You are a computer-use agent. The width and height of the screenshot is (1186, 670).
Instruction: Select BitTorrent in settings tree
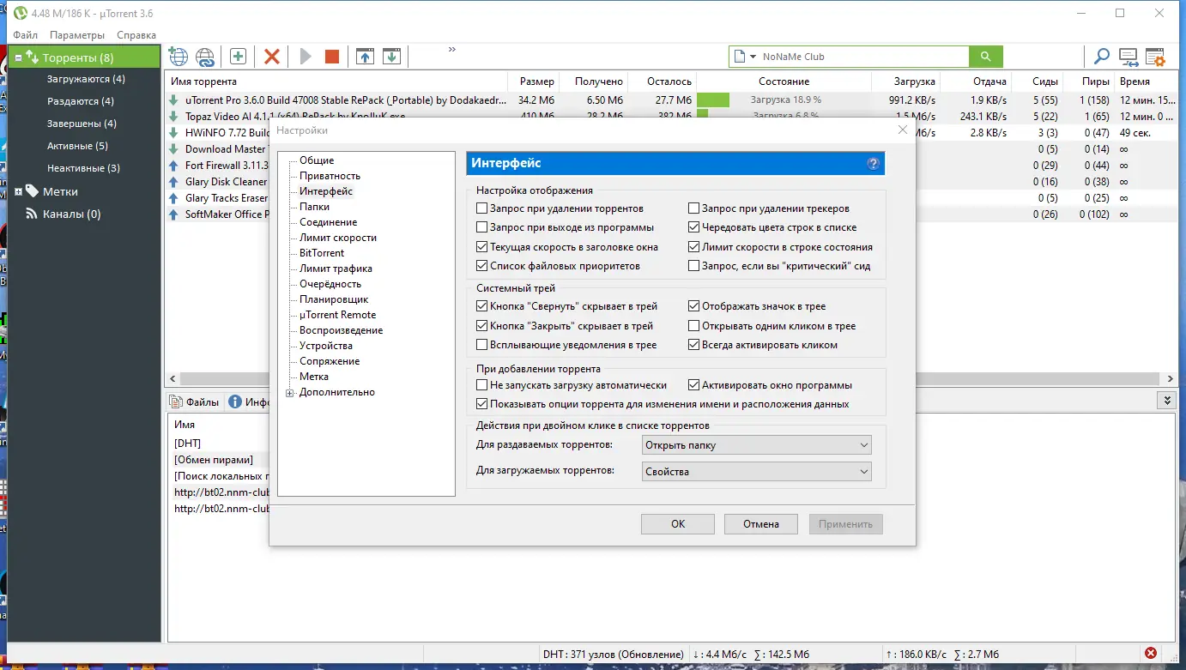point(322,253)
